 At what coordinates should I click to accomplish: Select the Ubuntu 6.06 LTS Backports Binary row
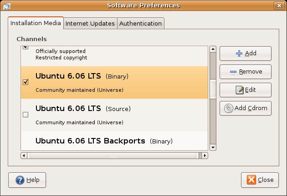114,141
